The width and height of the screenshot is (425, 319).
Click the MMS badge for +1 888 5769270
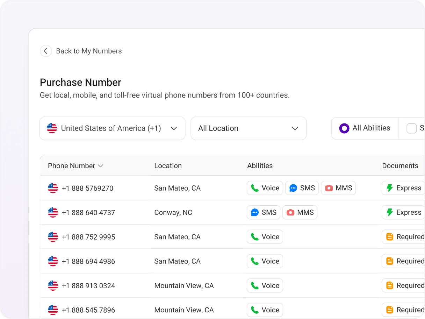(338, 188)
